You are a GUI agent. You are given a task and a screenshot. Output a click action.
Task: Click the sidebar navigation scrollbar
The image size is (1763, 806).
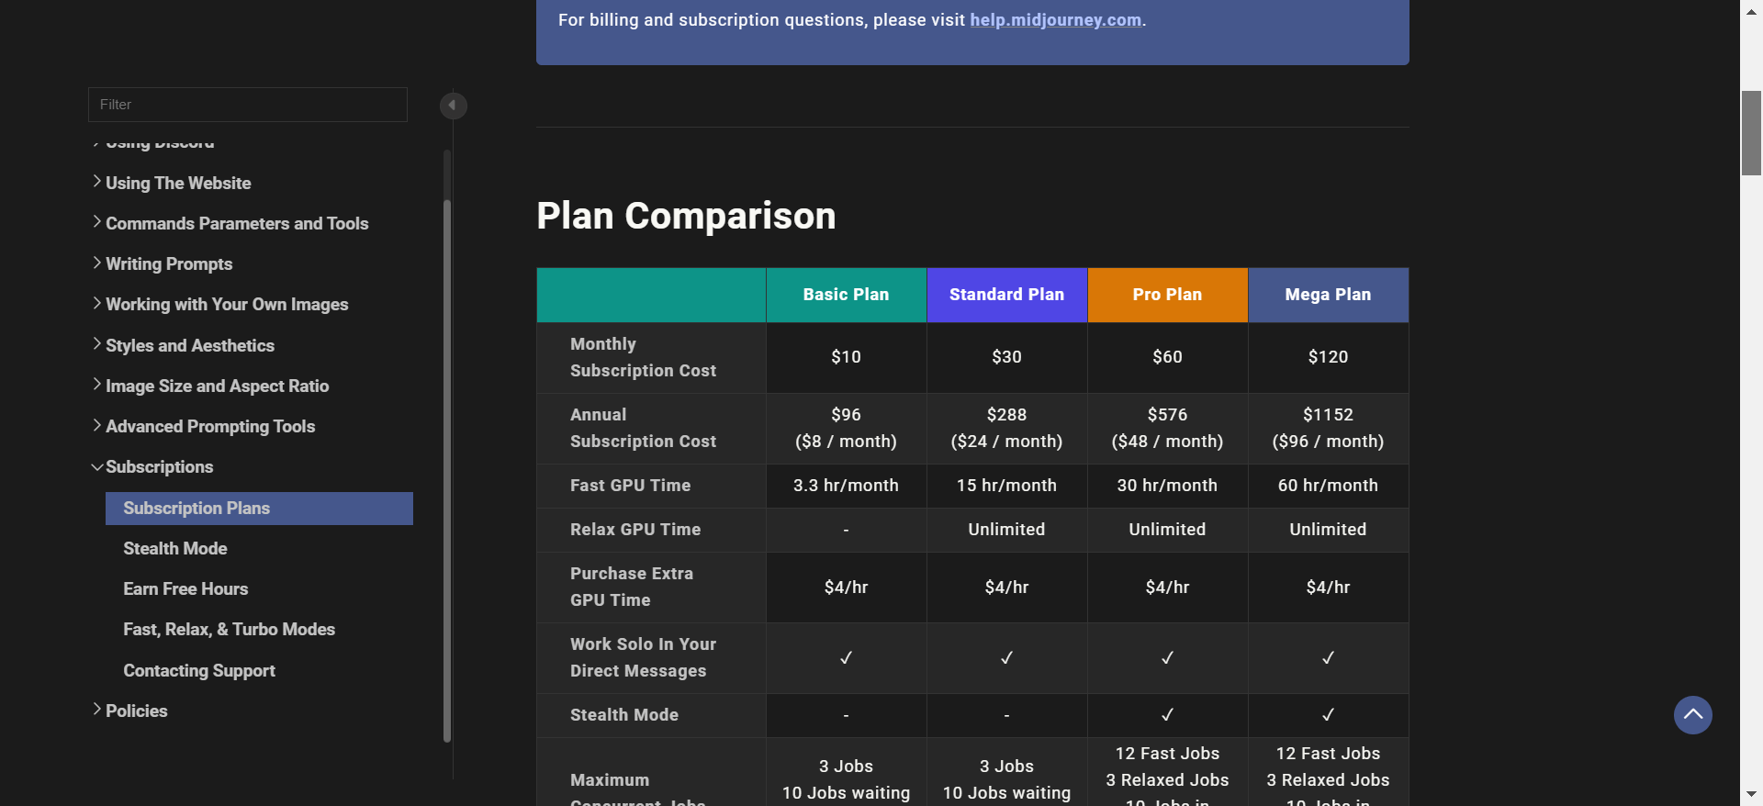click(447, 470)
